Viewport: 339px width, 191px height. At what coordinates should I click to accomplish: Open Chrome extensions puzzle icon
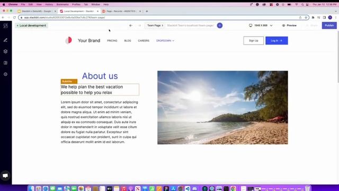tap(313, 18)
